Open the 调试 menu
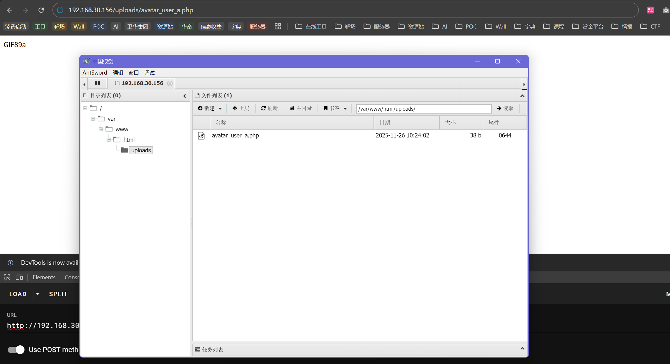Screen dimensions: 670x364 point(149,73)
